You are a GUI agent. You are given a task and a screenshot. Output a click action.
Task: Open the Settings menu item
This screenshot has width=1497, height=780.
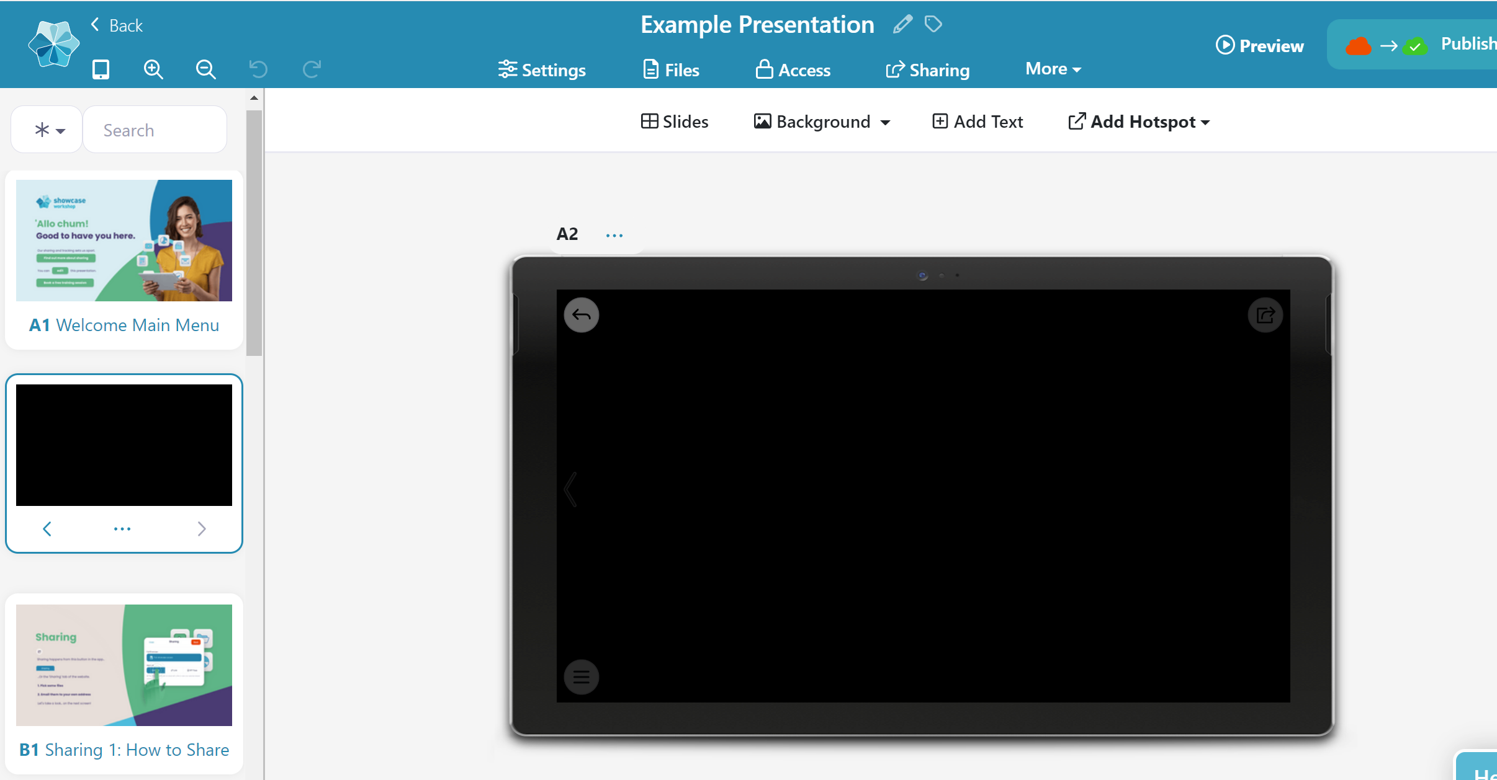pyautogui.click(x=542, y=70)
